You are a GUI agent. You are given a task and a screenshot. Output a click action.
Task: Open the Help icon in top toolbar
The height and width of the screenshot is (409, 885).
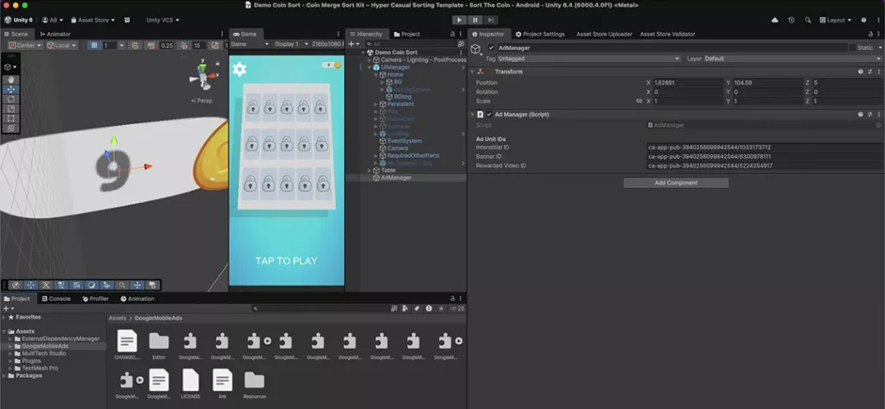[x=863, y=21]
